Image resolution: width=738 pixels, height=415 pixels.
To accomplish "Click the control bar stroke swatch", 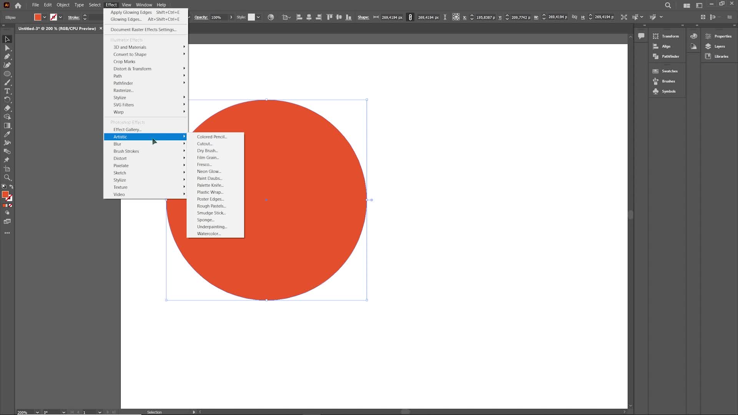I will pyautogui.click(x=53, y=17).
